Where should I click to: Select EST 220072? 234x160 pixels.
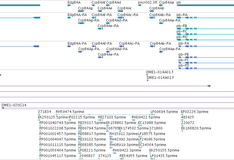click(x=188, y=123)
